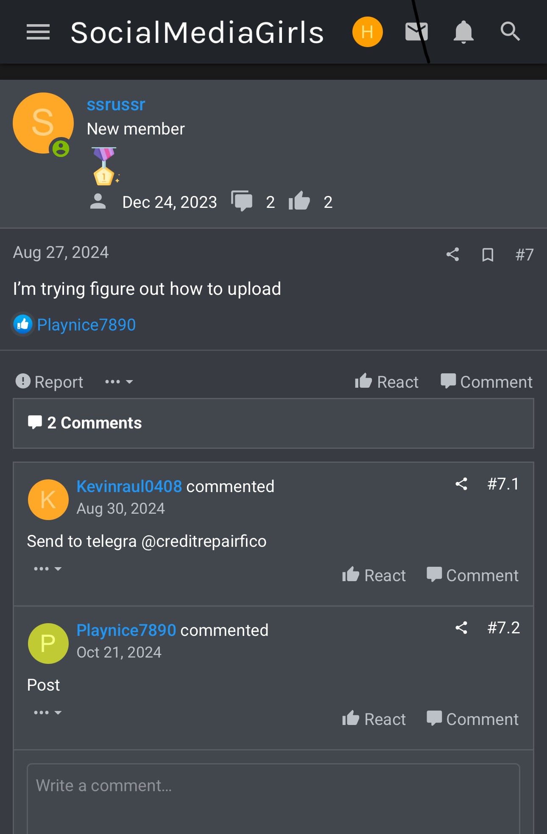Image resolution: width=547 pixels, height=834 pixels.
Task: Open the hamburger navigation menu
Action: (38, 32)
